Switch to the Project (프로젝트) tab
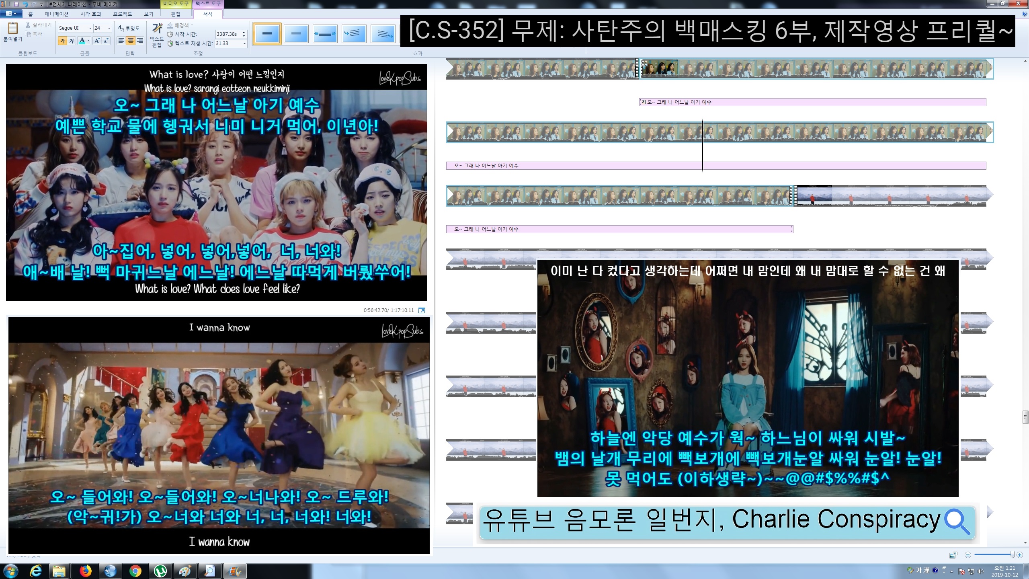This screenshot has width=1029, height=579. (122, 14)
